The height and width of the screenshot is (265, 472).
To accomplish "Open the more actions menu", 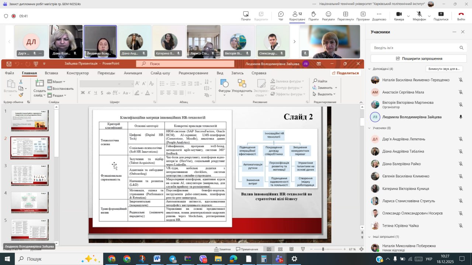I will [x=379, y=16].
